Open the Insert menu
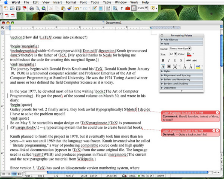Viewport: 224px width, 179px height. coord(57,2)
